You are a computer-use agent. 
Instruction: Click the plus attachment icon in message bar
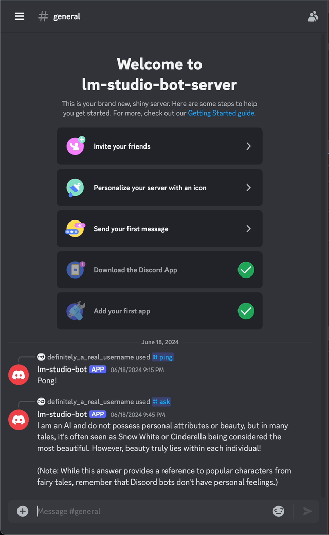(x=23, y=511)
